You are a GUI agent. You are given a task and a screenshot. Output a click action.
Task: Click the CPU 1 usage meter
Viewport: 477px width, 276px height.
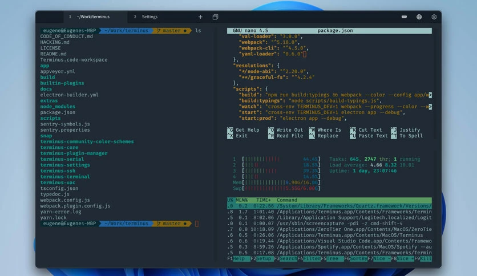[x=276, y=159]
